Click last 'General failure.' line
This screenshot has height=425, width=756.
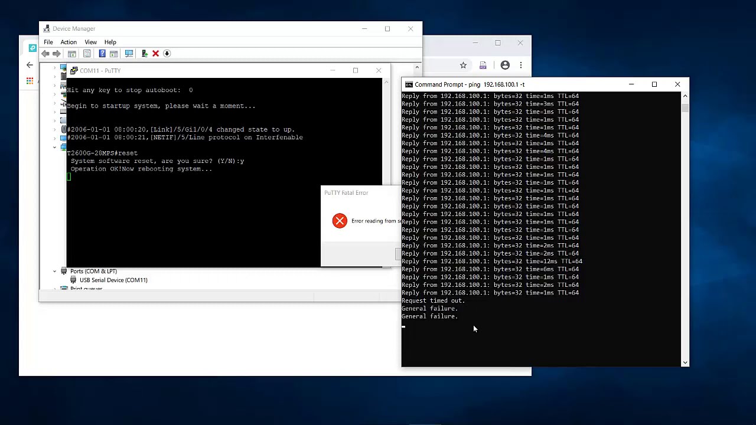tap(429, 316)
